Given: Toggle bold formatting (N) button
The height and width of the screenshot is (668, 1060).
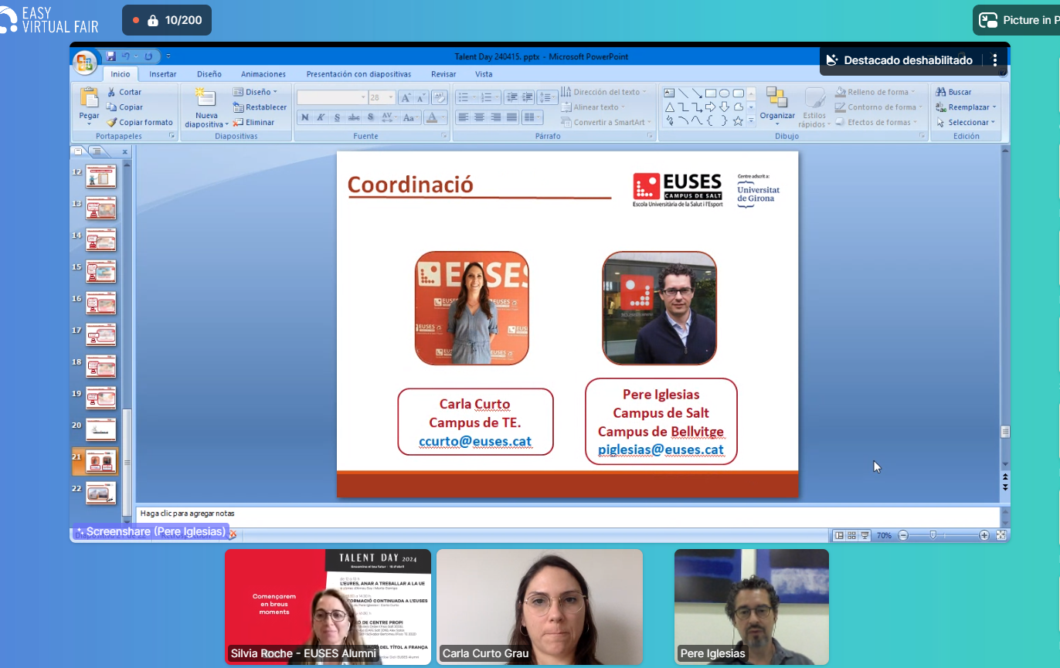Looking at the screenshot, I should coord(305,117).
